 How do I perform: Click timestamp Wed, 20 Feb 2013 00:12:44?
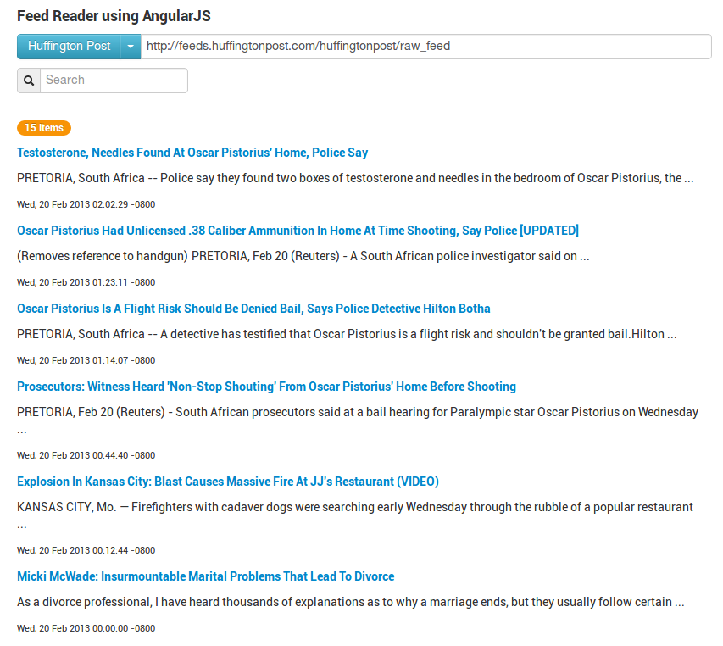(86, 550)
